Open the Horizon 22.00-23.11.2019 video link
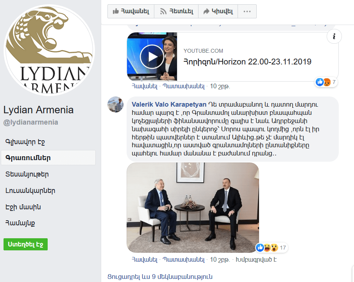Screen dimensions: 354x282 click(247, 62)
